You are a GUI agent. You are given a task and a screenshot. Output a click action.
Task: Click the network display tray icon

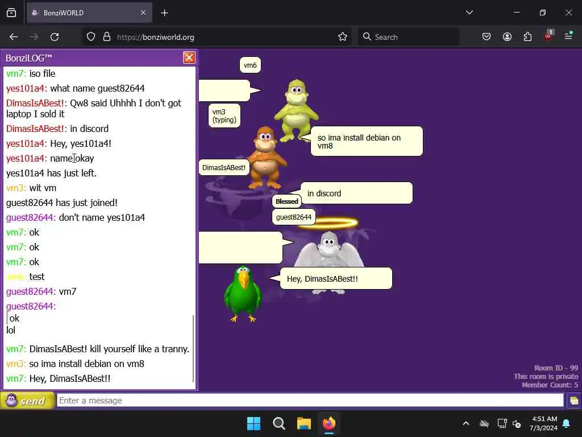point(502,423)
